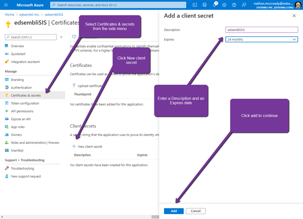Click the Overview icon in side menu

coord(7,46)
